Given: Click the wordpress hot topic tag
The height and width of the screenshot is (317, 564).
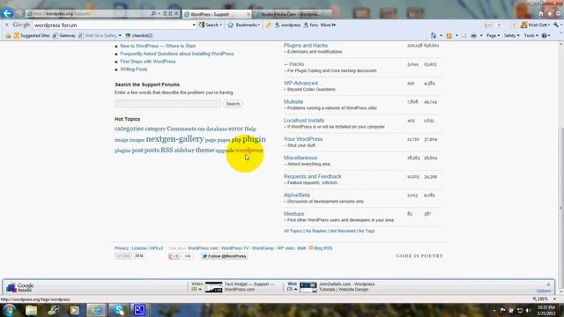Looking at the screenshot, I should click(249, 151).
